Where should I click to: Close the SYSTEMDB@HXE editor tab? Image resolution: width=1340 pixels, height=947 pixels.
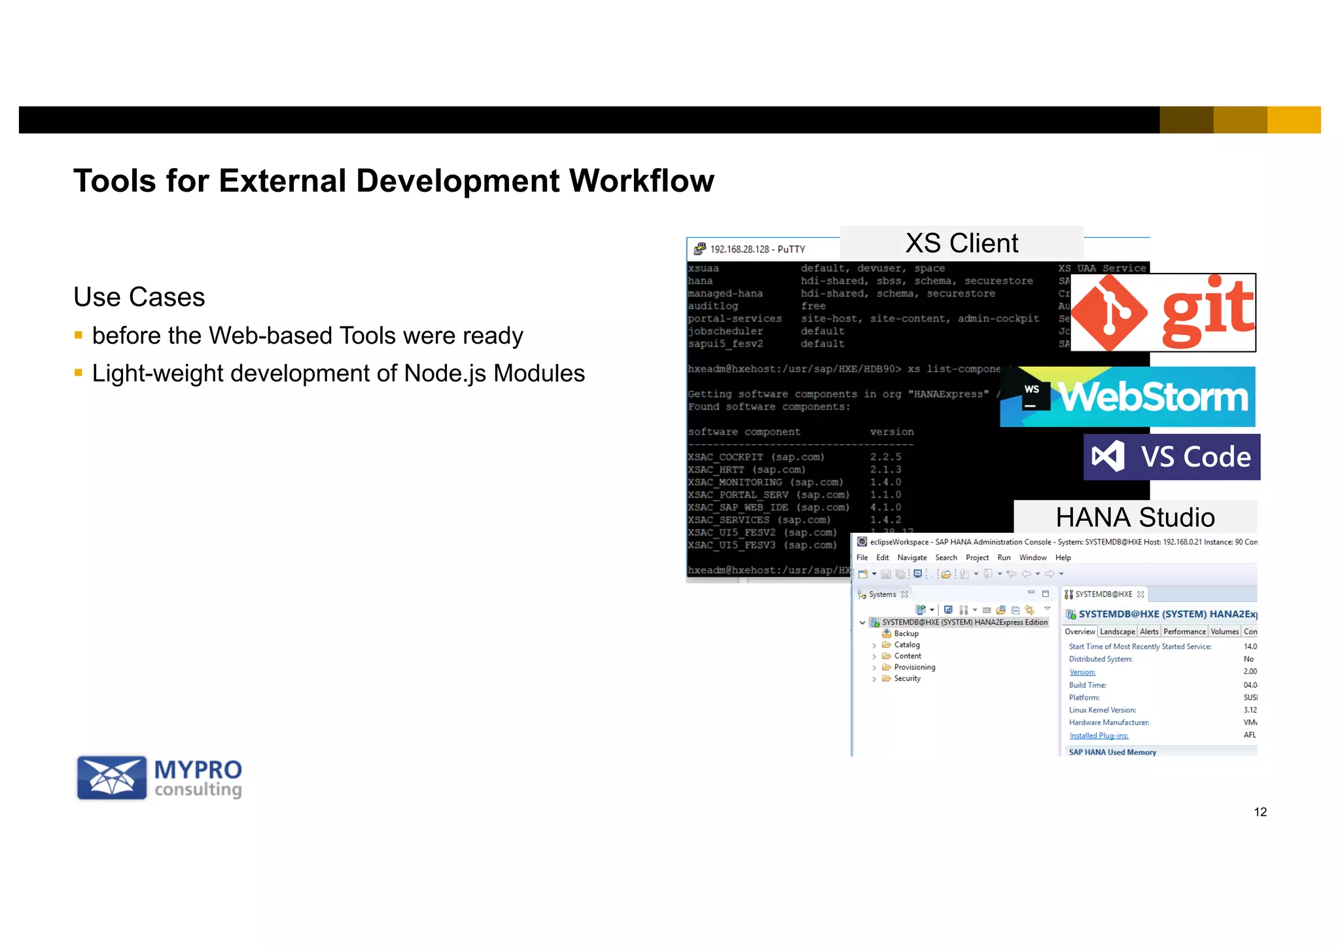point(1140,594)
